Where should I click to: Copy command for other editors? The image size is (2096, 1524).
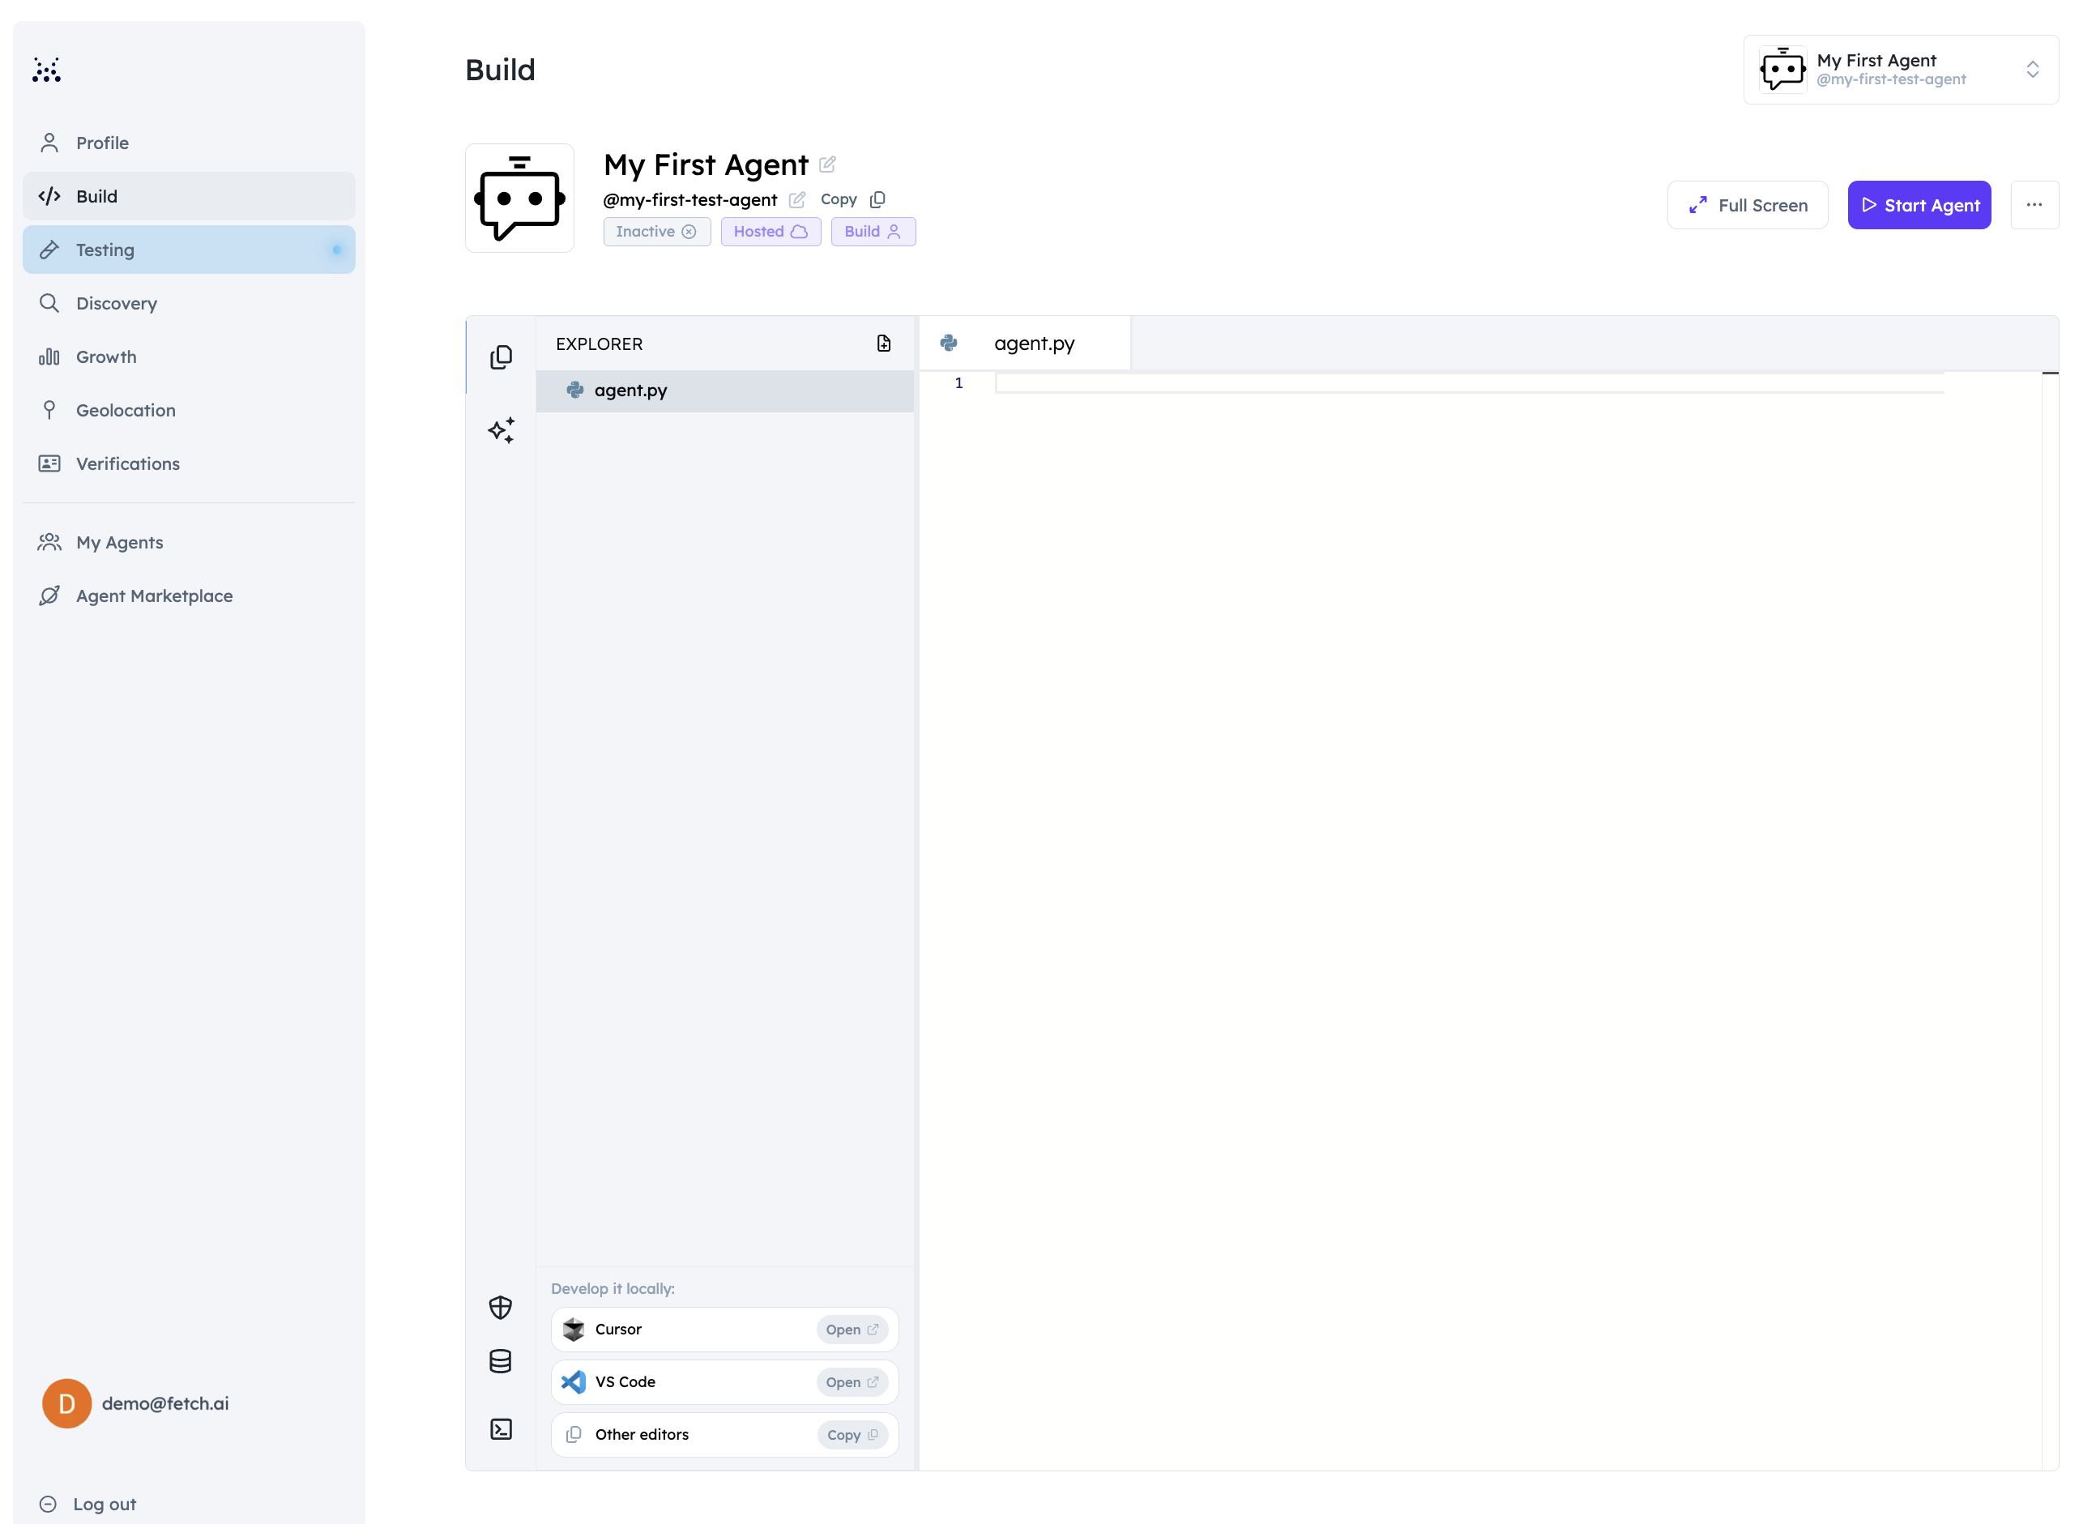852,1434
